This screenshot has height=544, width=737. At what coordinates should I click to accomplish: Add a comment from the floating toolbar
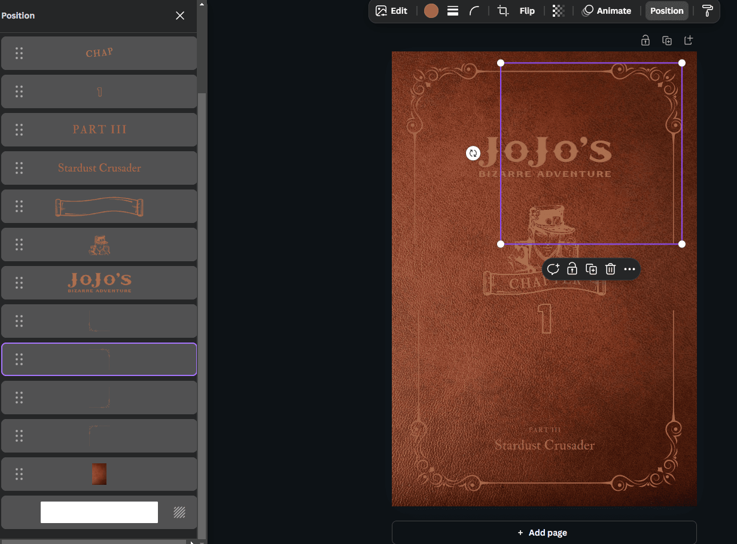553,269
